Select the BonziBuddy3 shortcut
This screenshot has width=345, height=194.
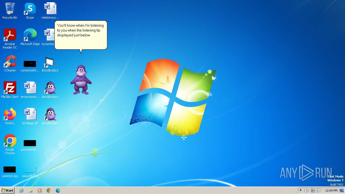[x=50, y=90]
